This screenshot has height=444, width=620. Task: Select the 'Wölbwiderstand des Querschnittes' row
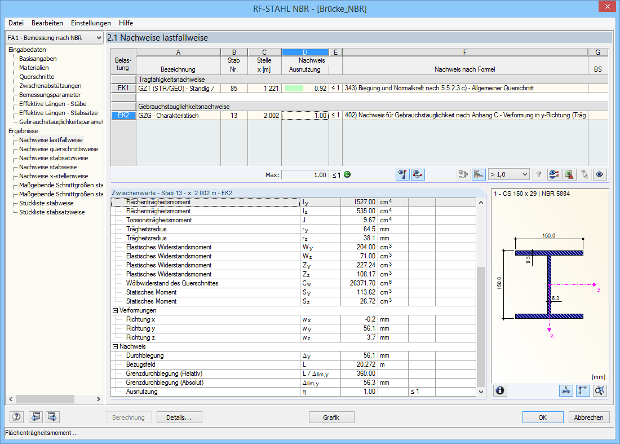click(294, 283)
